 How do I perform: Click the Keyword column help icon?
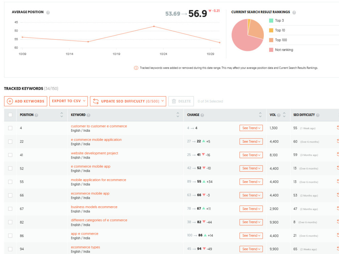pos(88,115)
